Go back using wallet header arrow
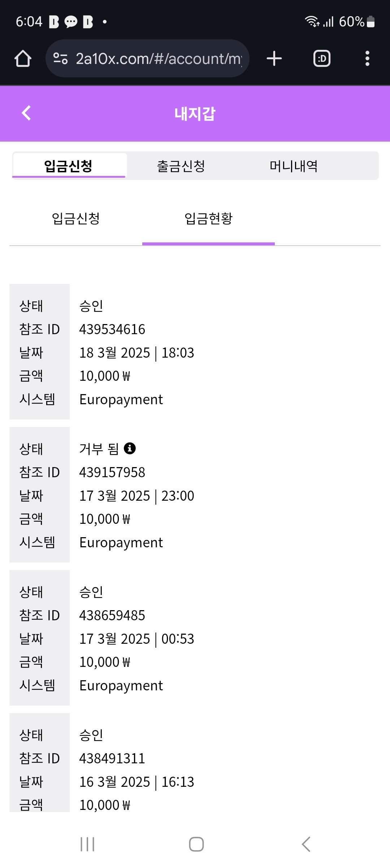Image resolution: width=390 pixels, height=867 pixels. tap(26, 113)
